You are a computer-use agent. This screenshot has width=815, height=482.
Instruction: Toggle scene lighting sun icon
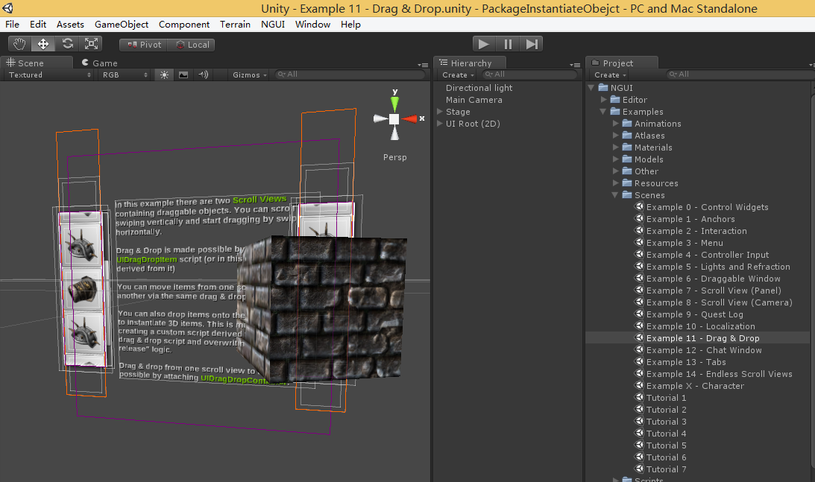click(x=164, y=74)
